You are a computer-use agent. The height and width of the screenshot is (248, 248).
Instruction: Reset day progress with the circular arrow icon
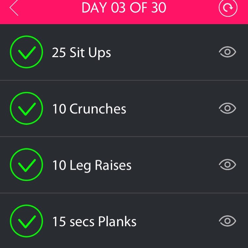tap(228, 8)
